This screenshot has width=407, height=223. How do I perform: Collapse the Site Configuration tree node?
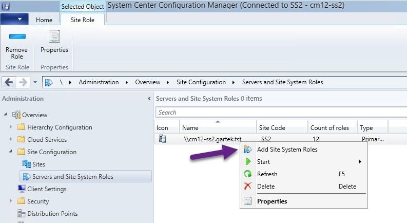[x=11, y=151]
